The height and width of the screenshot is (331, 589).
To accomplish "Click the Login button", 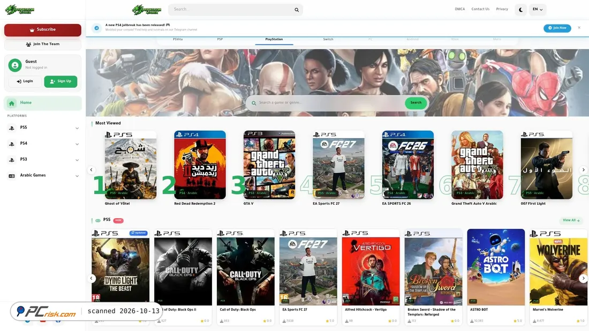I will 25,81.
